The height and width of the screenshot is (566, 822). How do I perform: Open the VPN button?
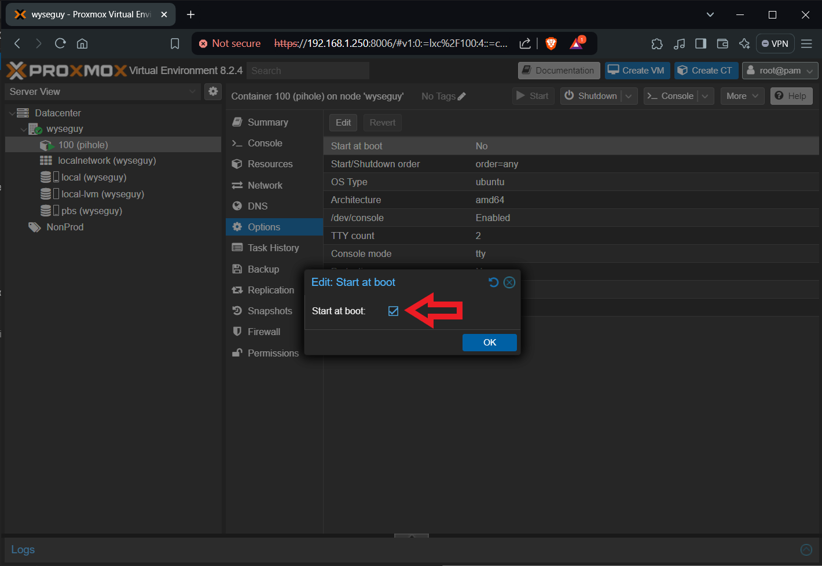[x=775, y=43]
